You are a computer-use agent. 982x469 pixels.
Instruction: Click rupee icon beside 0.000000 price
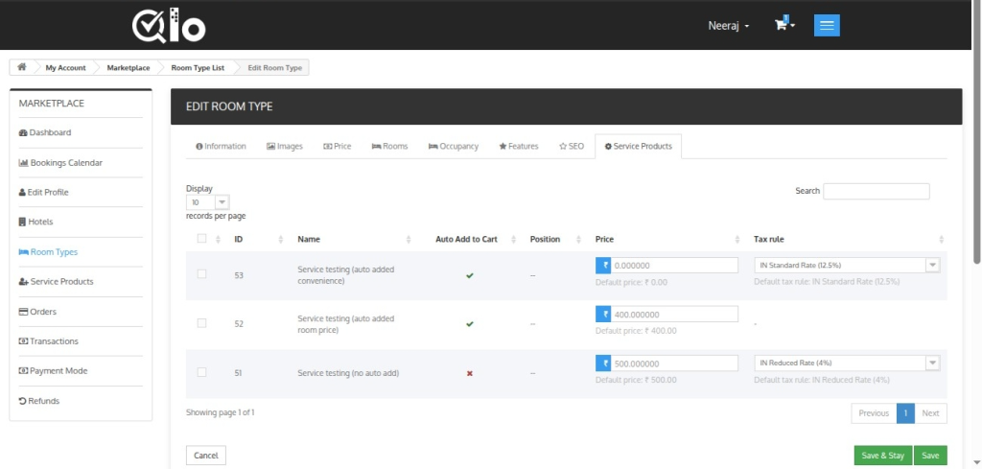603,266
